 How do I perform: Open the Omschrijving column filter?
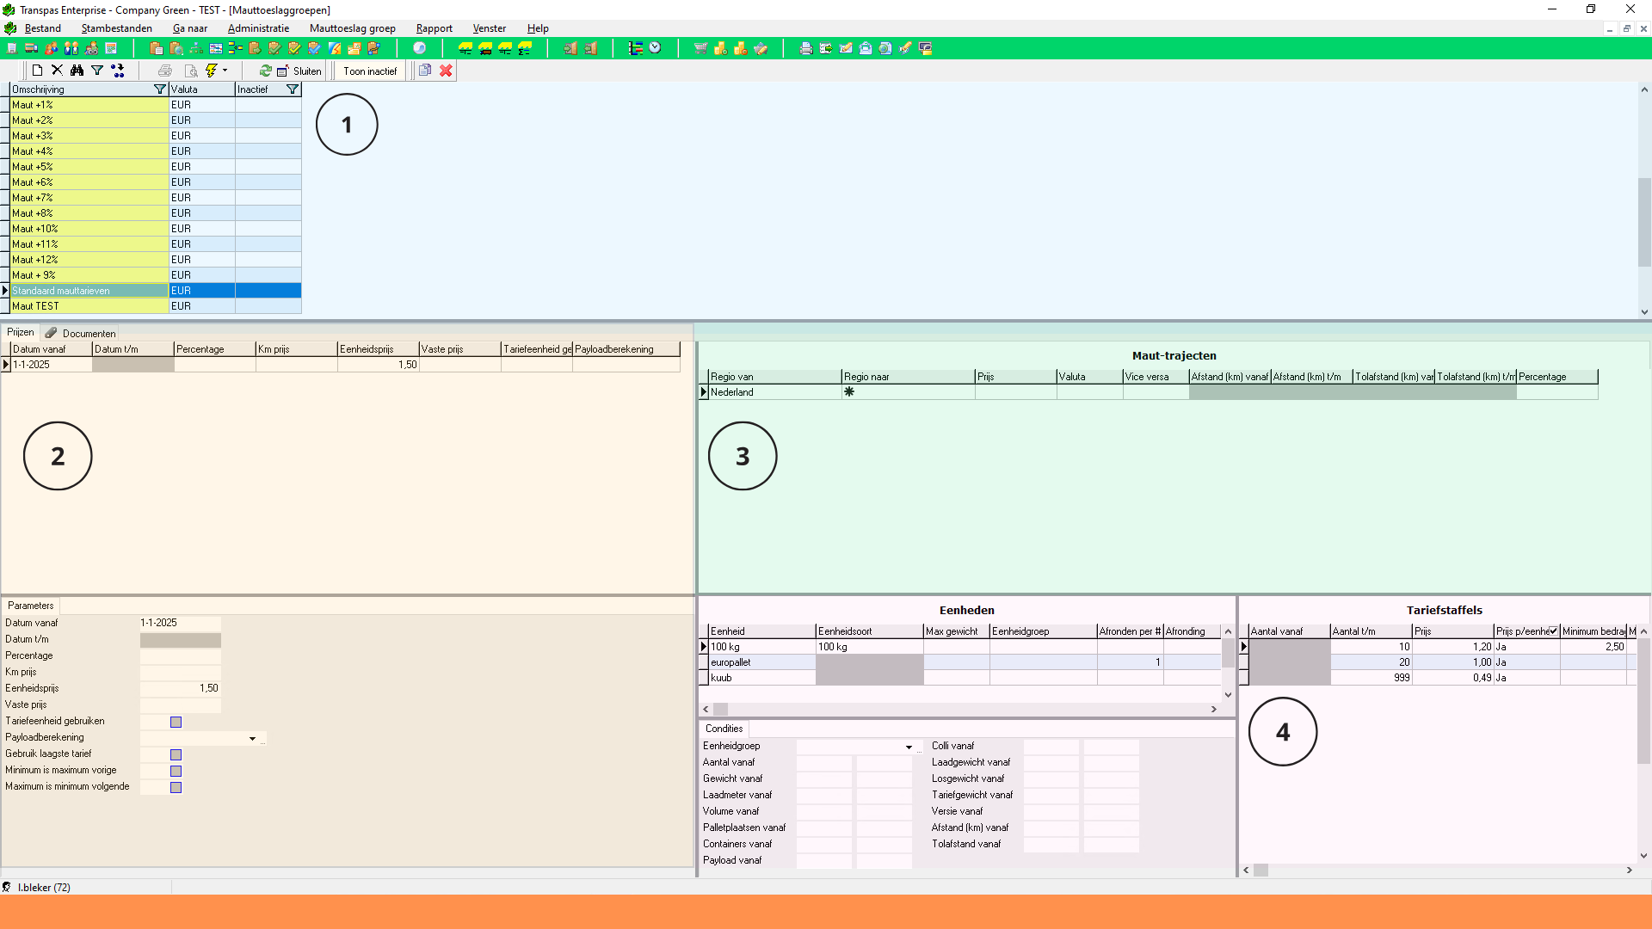(x=159, y=89)
